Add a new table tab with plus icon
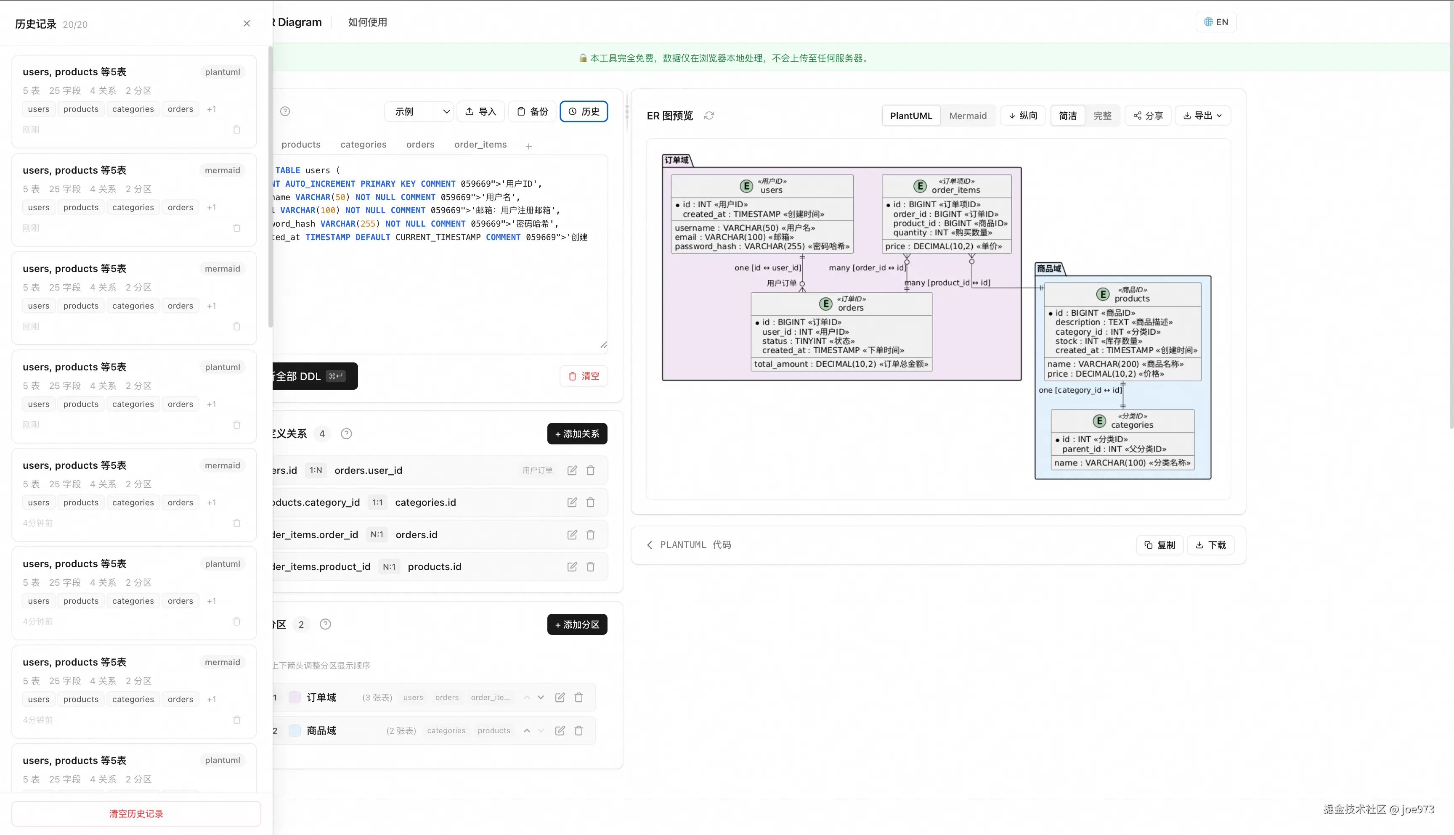The height and width of the screenshot is (835, 1454). point(528,146)
